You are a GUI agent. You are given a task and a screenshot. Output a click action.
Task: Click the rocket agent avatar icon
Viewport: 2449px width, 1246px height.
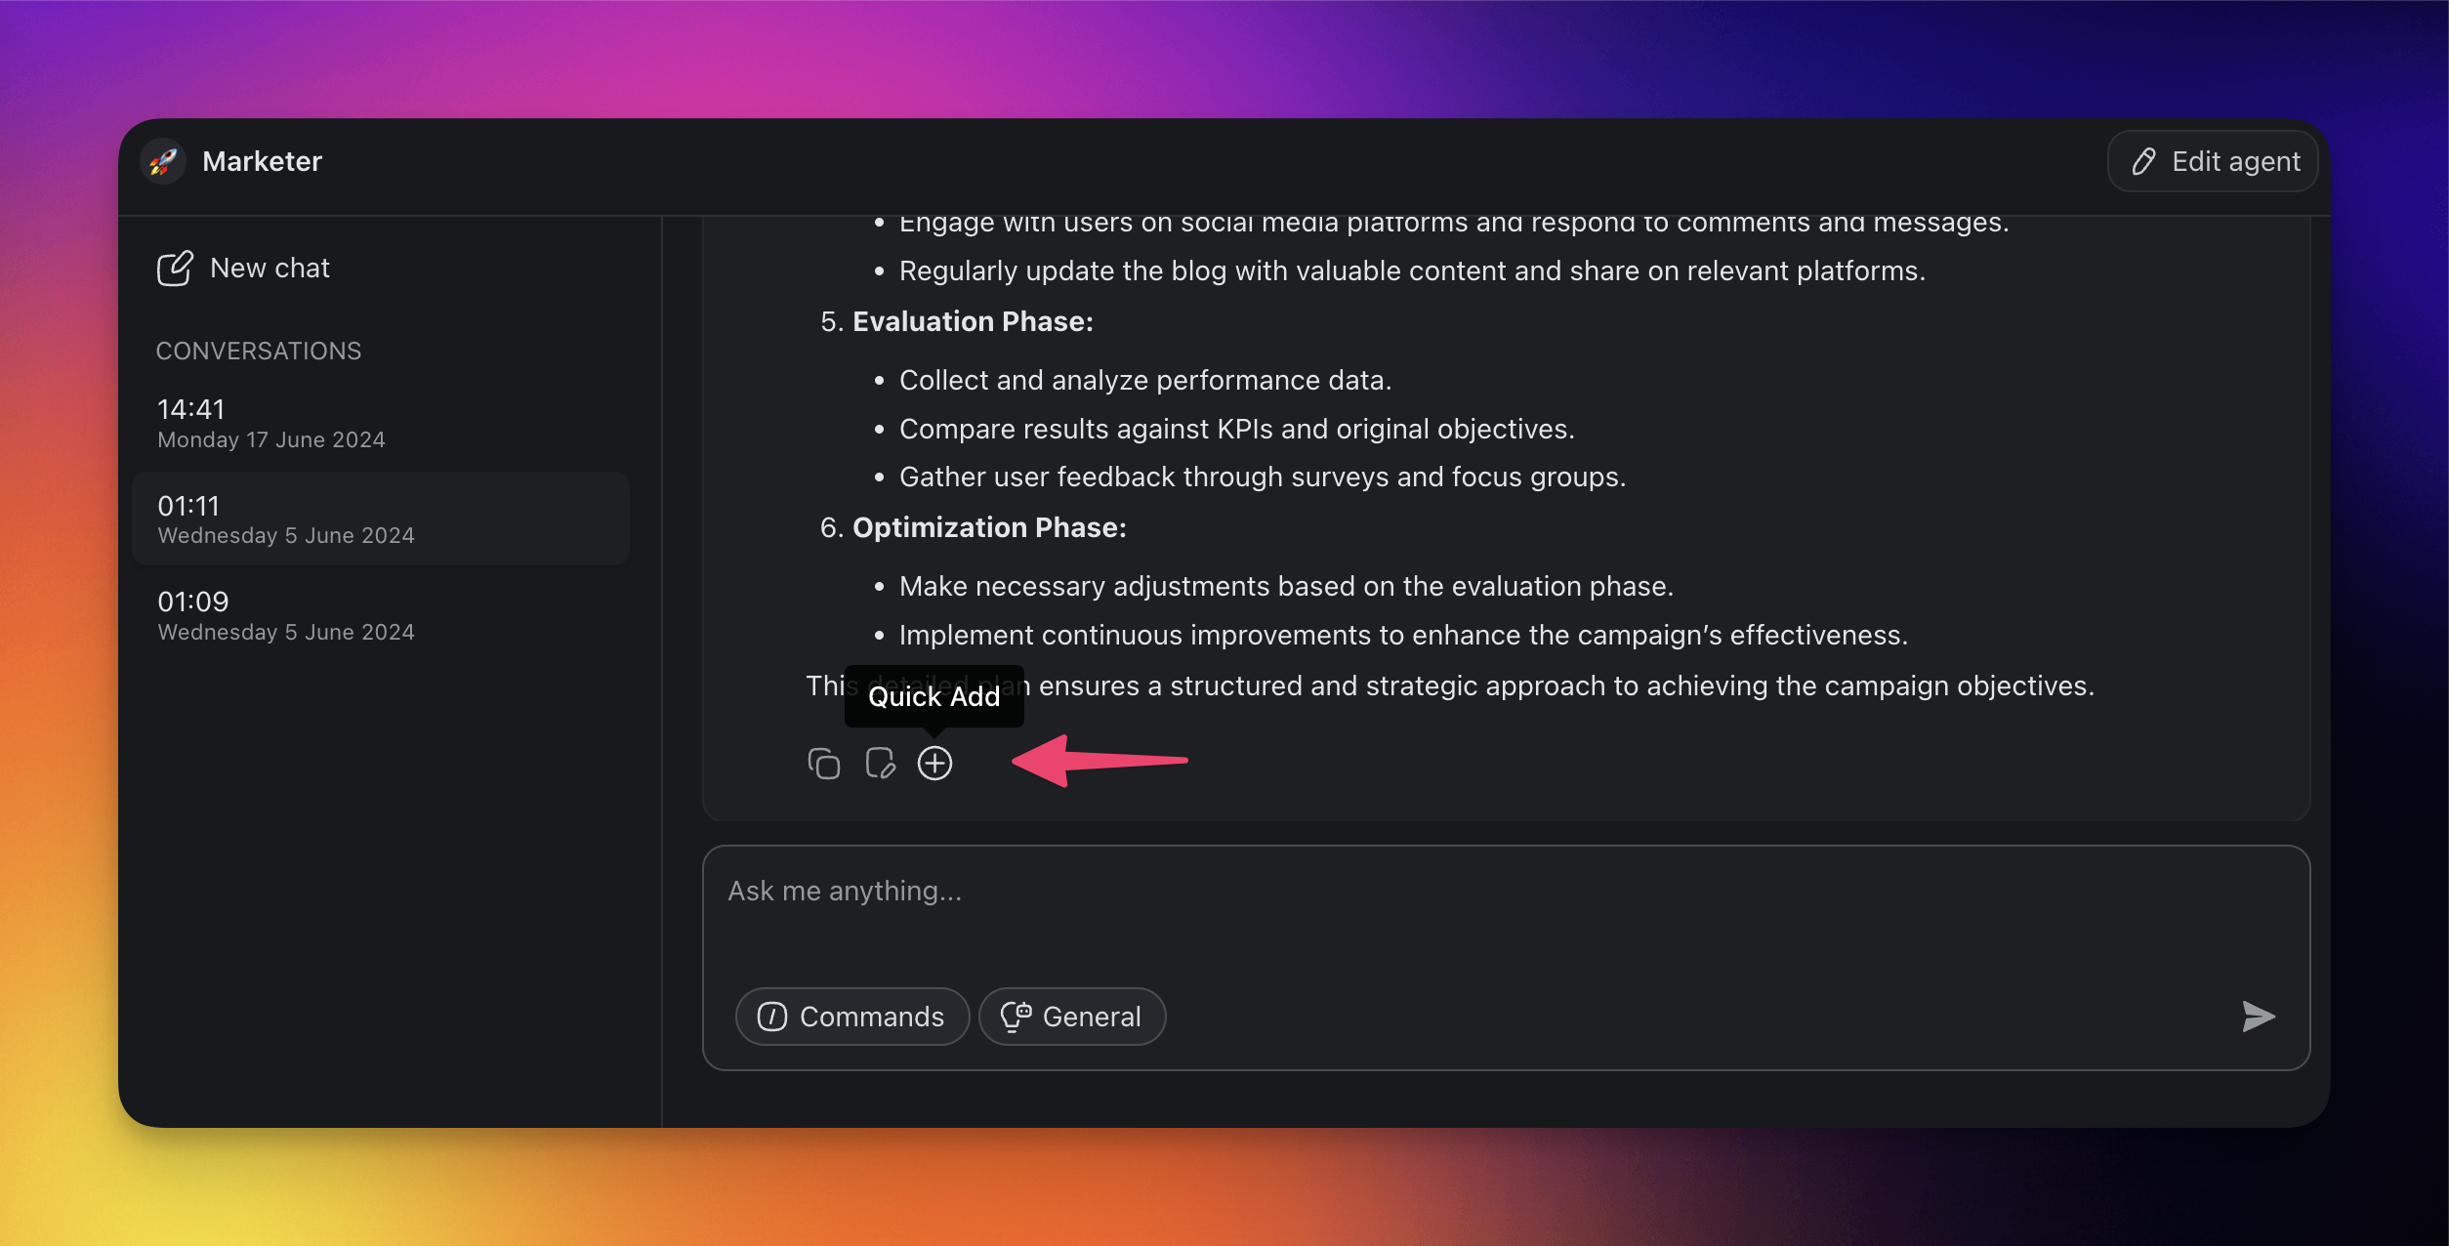163,161
